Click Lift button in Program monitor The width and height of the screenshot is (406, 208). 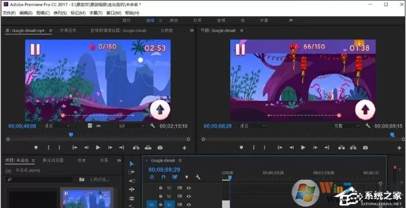341,147
